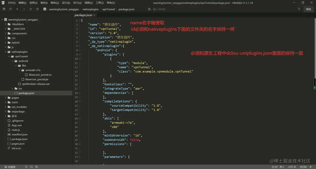Open vpnModule-release.aar in the tree
The height and width of the screenshot is (169, 316).
point(36,84)
